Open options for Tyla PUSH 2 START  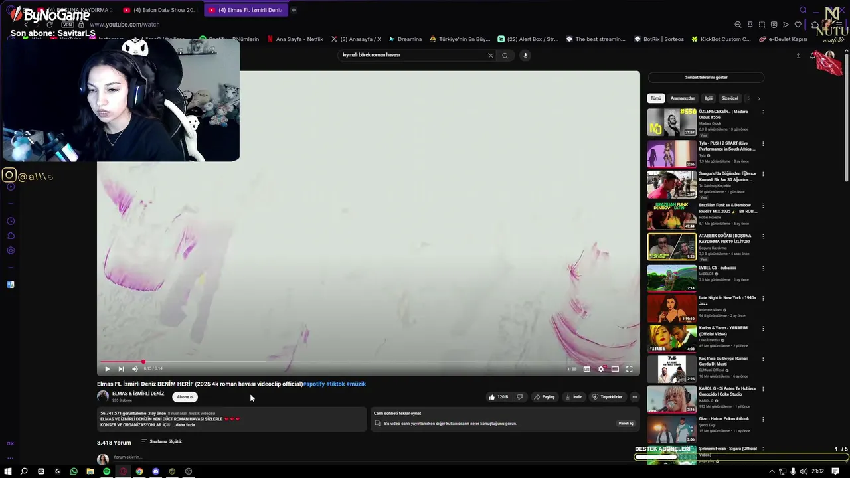[763, 143]
